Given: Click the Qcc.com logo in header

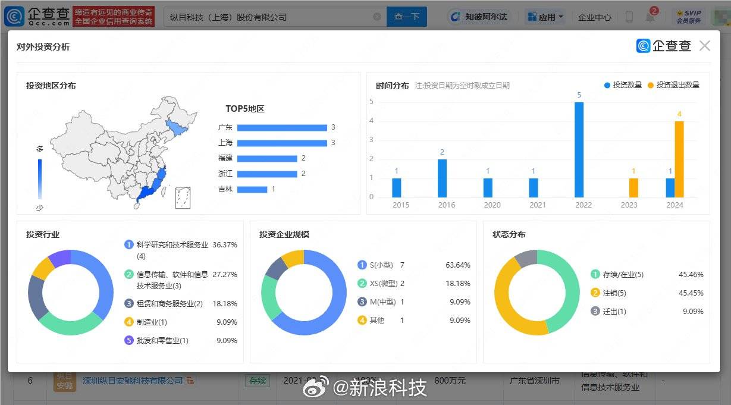Looking at the screenshot, I should coord(36,16).
